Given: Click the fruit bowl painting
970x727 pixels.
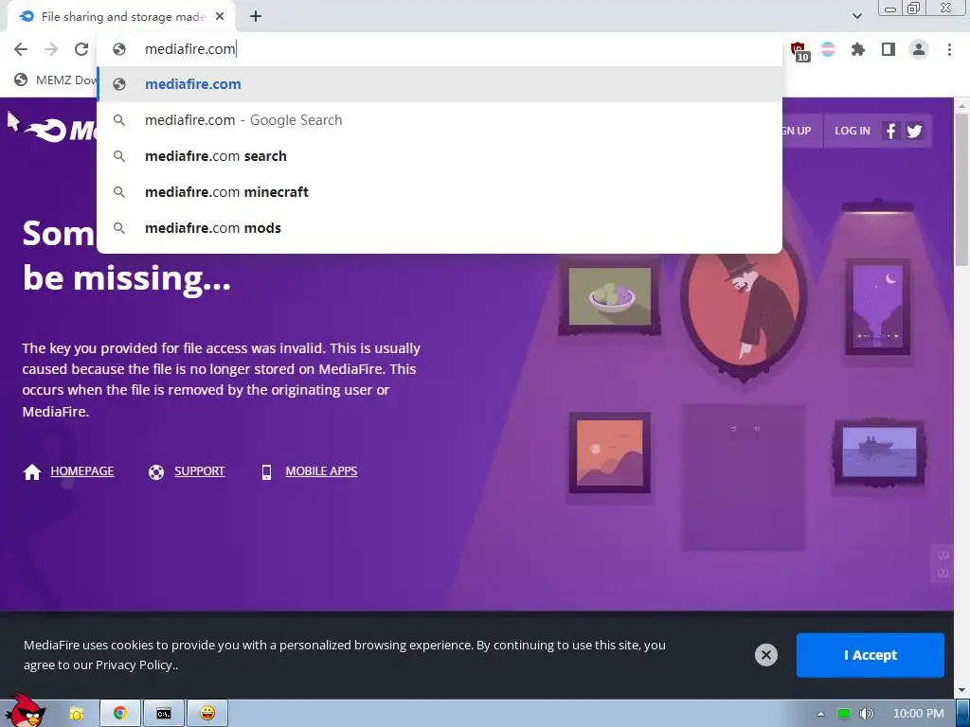Looking at the screenshot, I should coord(609,297).
